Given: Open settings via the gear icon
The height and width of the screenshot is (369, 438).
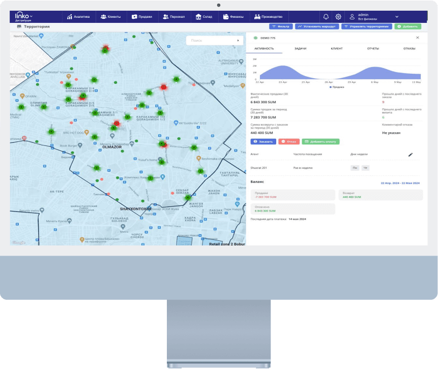Looking at the screenshot, I should (338, 17).
